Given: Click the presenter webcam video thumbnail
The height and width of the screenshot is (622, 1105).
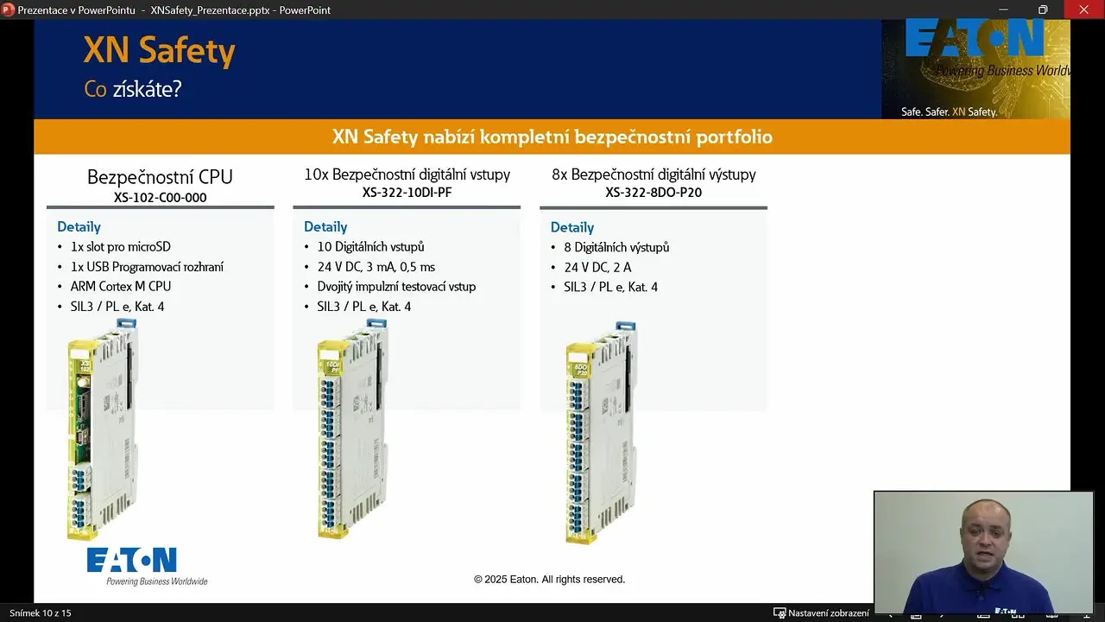Looking at the screenshot, I should click(x=983, y=552).
